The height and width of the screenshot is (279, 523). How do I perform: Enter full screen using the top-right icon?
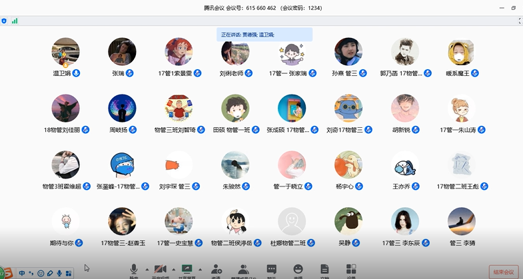tap(519, 21)
